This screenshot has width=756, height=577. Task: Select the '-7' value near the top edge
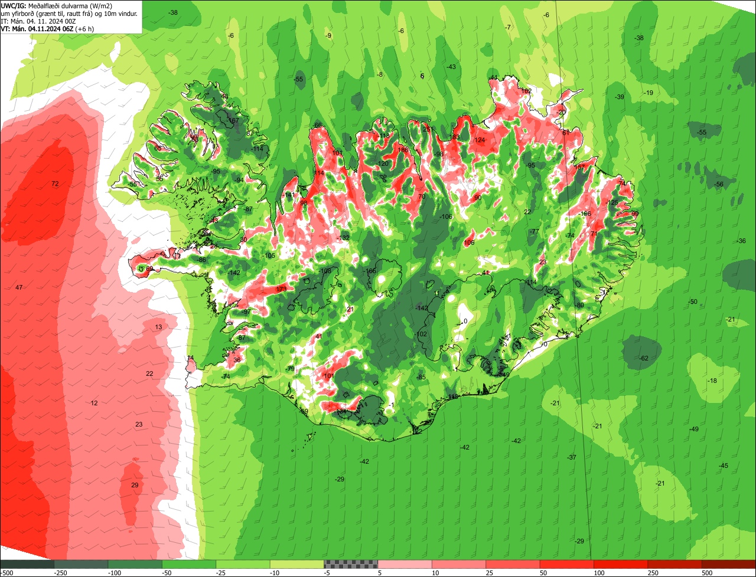(x=508, y=28)
